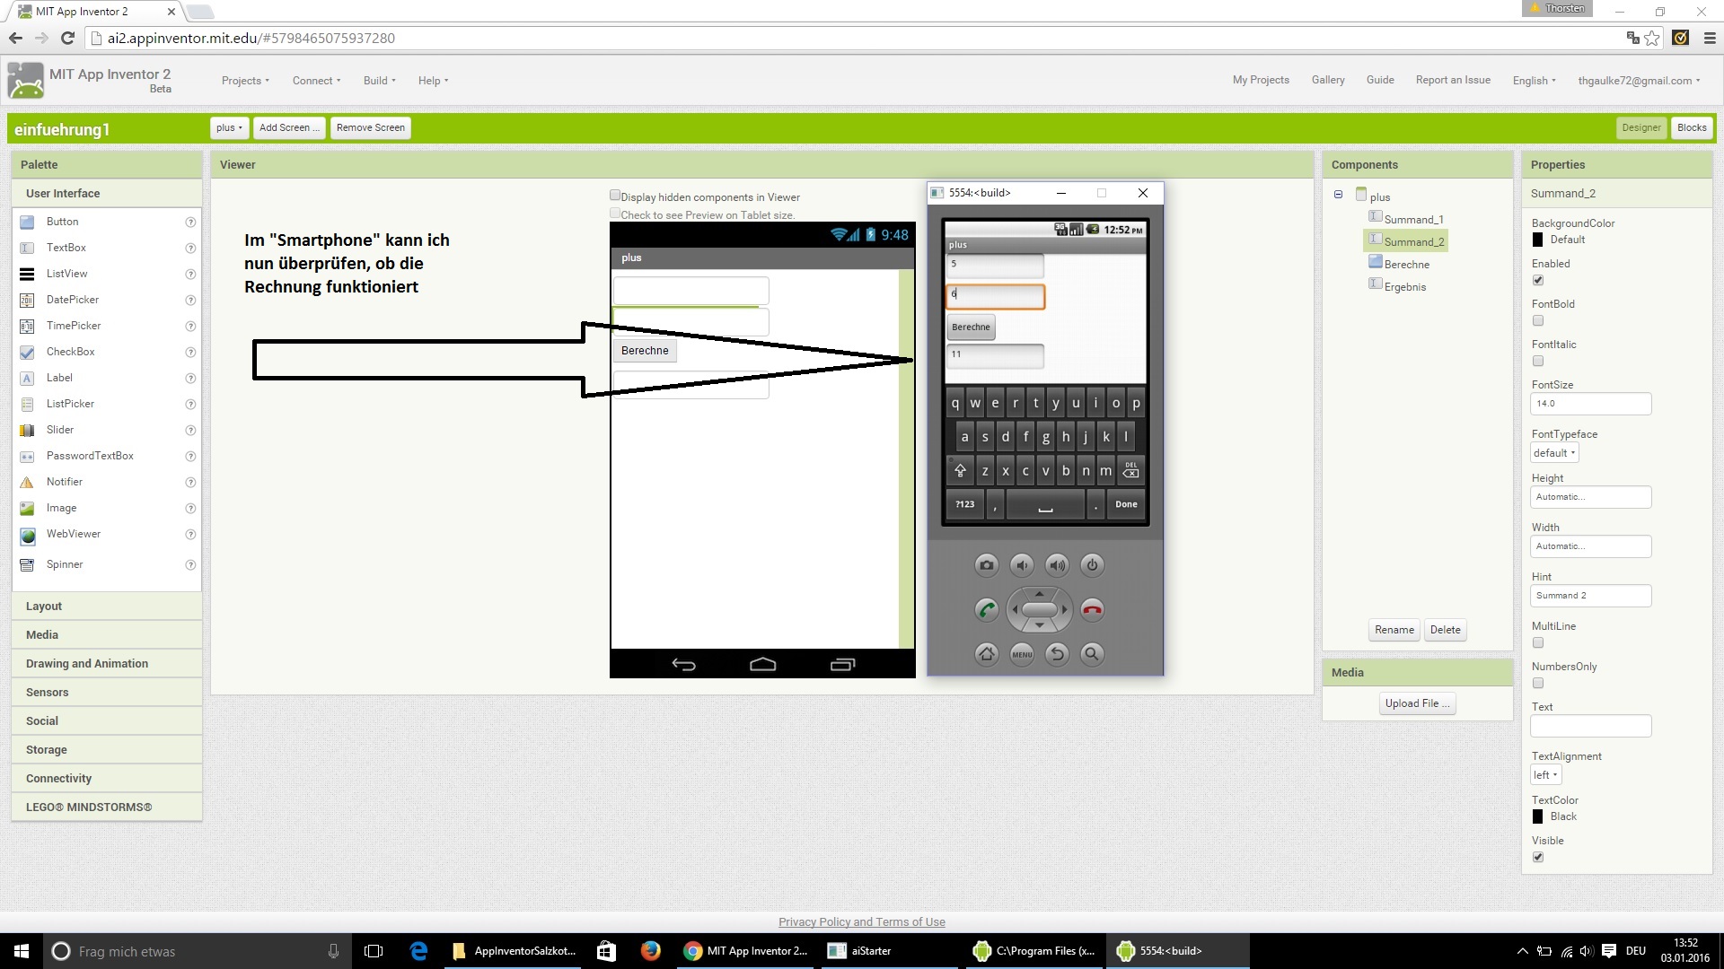Screen dimensions: 1724x969
Task: Toggle the Enabled property checkbox
Action: pos(1538,280)
